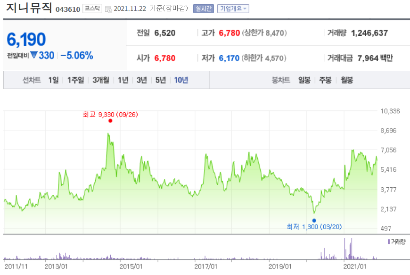This screenshot has height=275, width=410.
Task: Select the 10년 chart range
Action: [181, 80]
